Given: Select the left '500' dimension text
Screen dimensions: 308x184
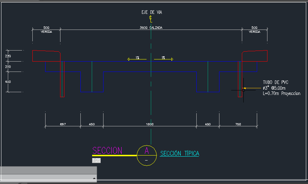Looking at the screenshot, I should click(x=46, y=28).
